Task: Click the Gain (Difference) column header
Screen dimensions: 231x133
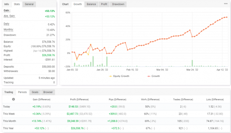Action: [41, 100]
